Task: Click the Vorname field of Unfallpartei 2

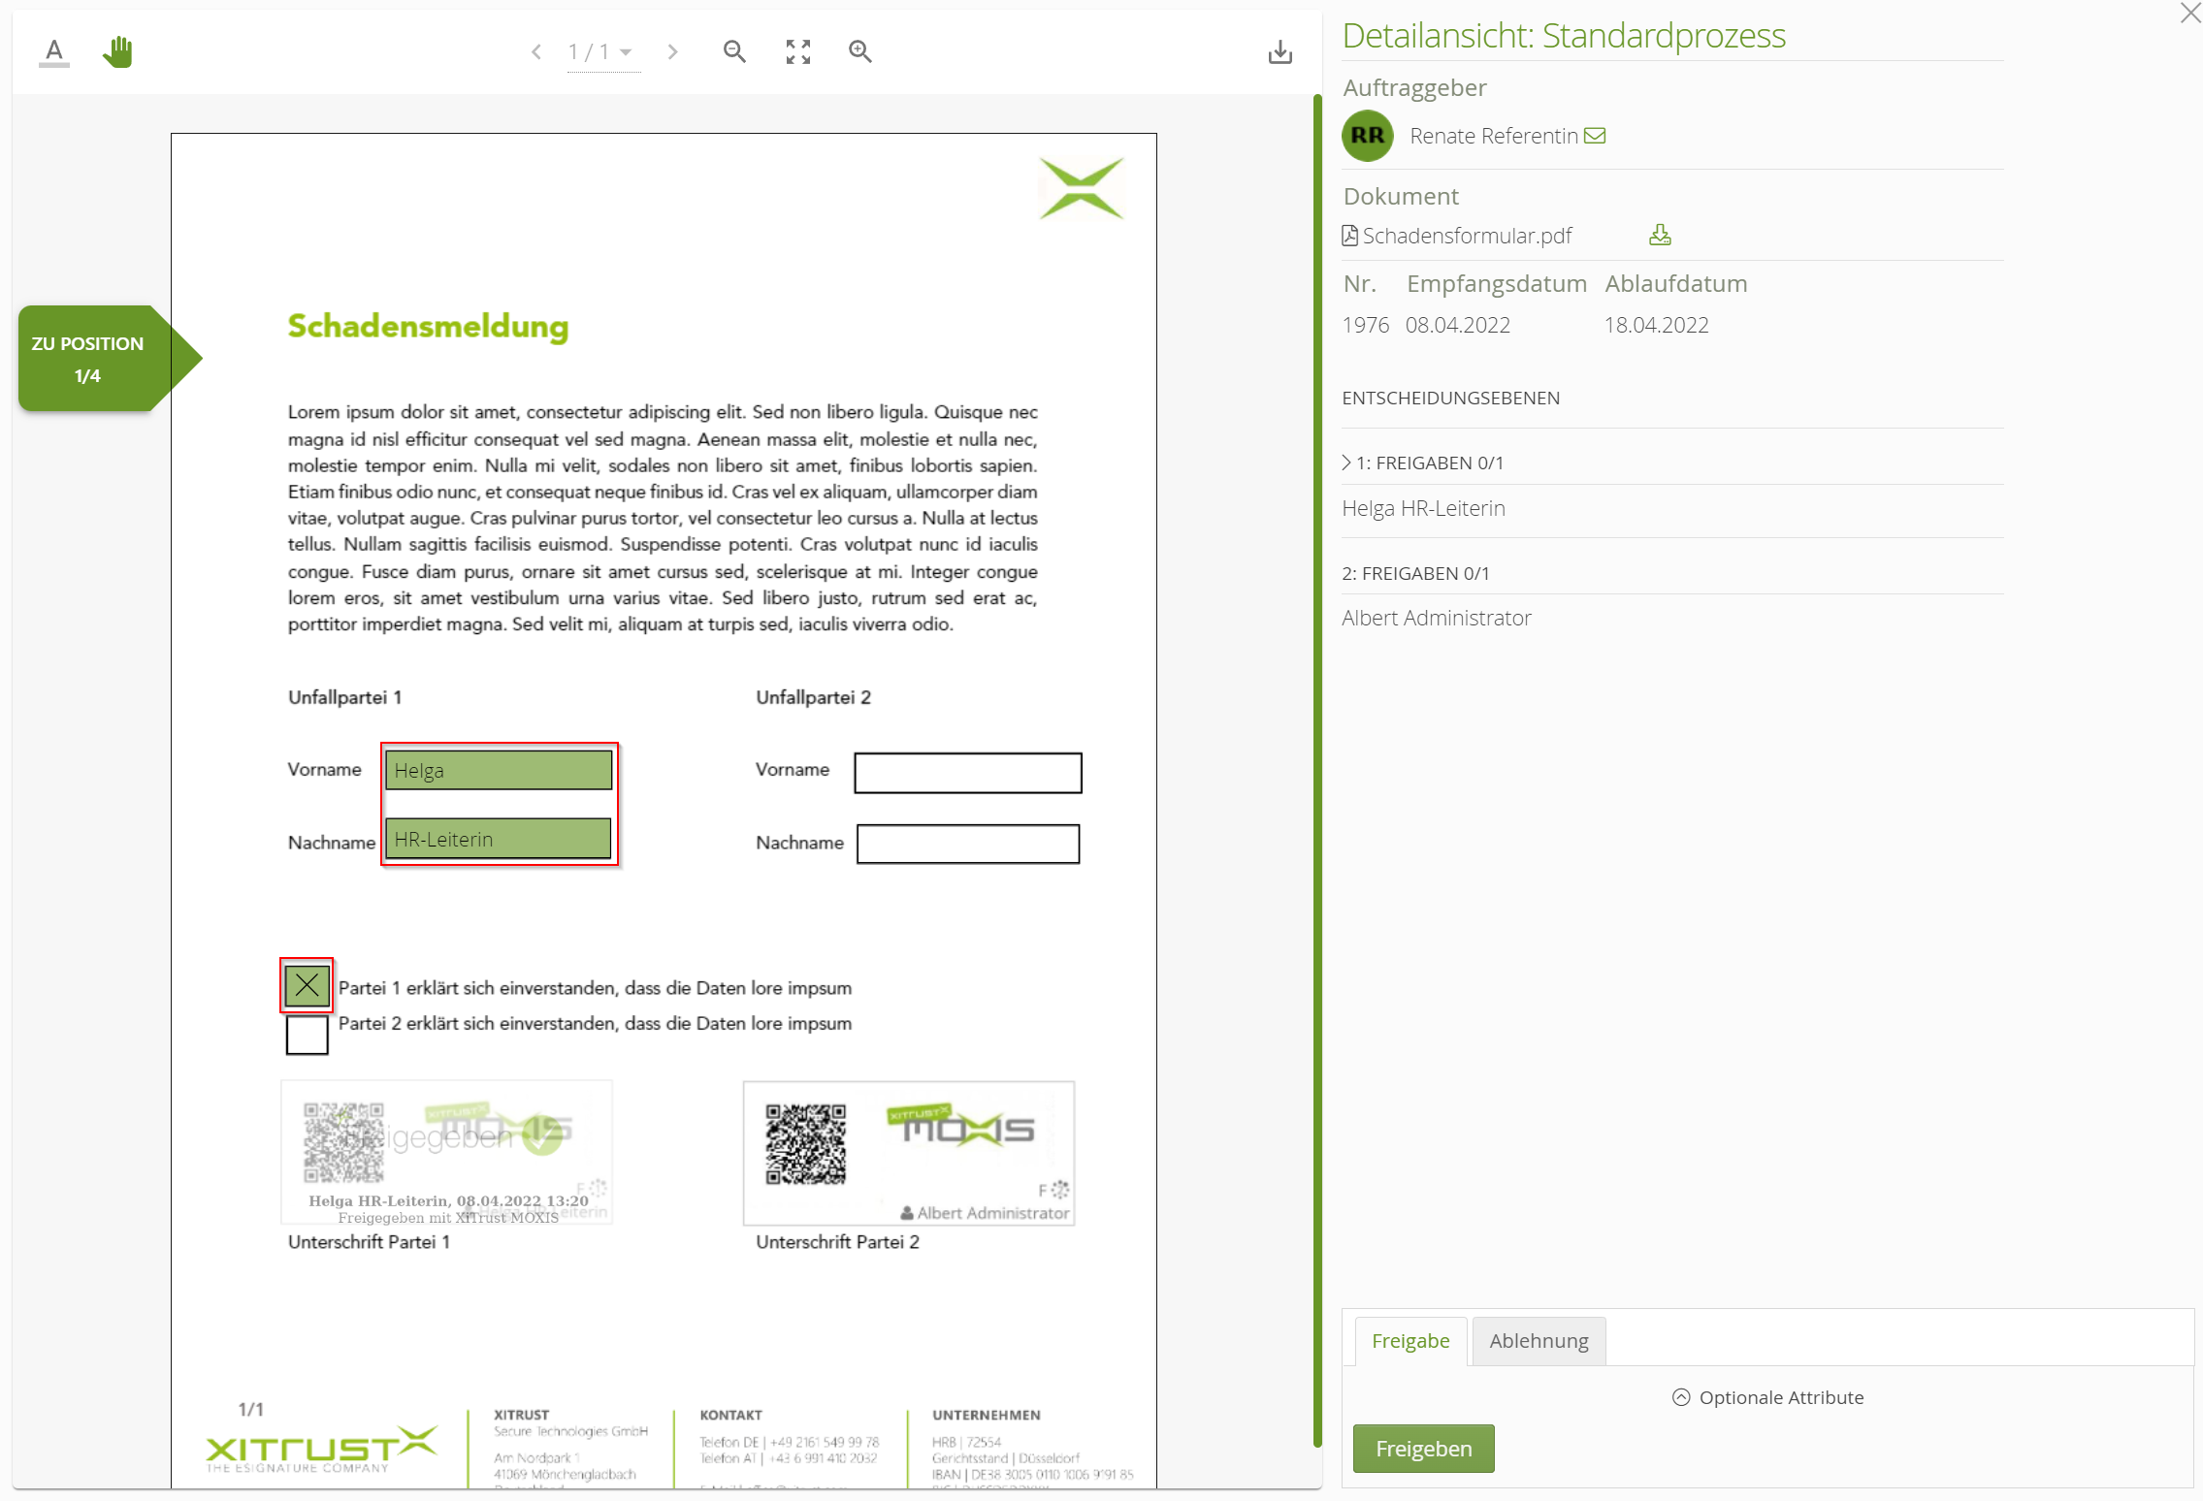Action: [x=966, y=772]
